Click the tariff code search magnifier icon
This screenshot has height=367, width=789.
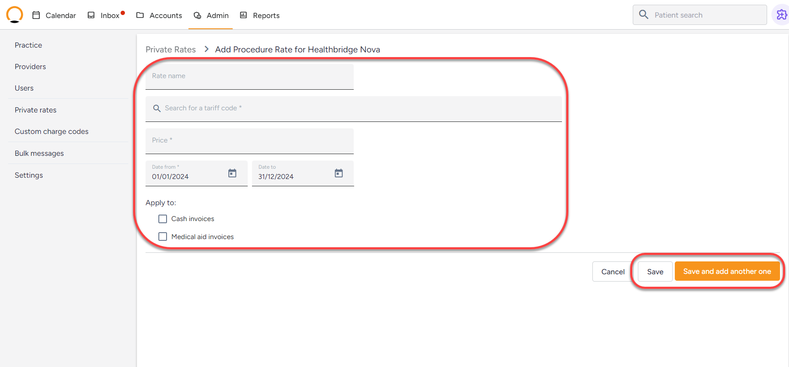[x=157, y=108]
